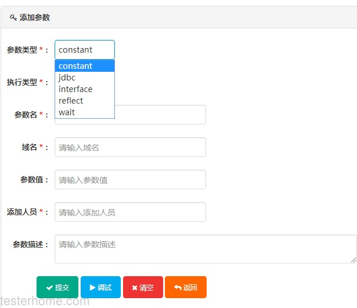This screenshot has height=308, width=357.
Task: Focus the 域名 text field
Action: (130, 147)
